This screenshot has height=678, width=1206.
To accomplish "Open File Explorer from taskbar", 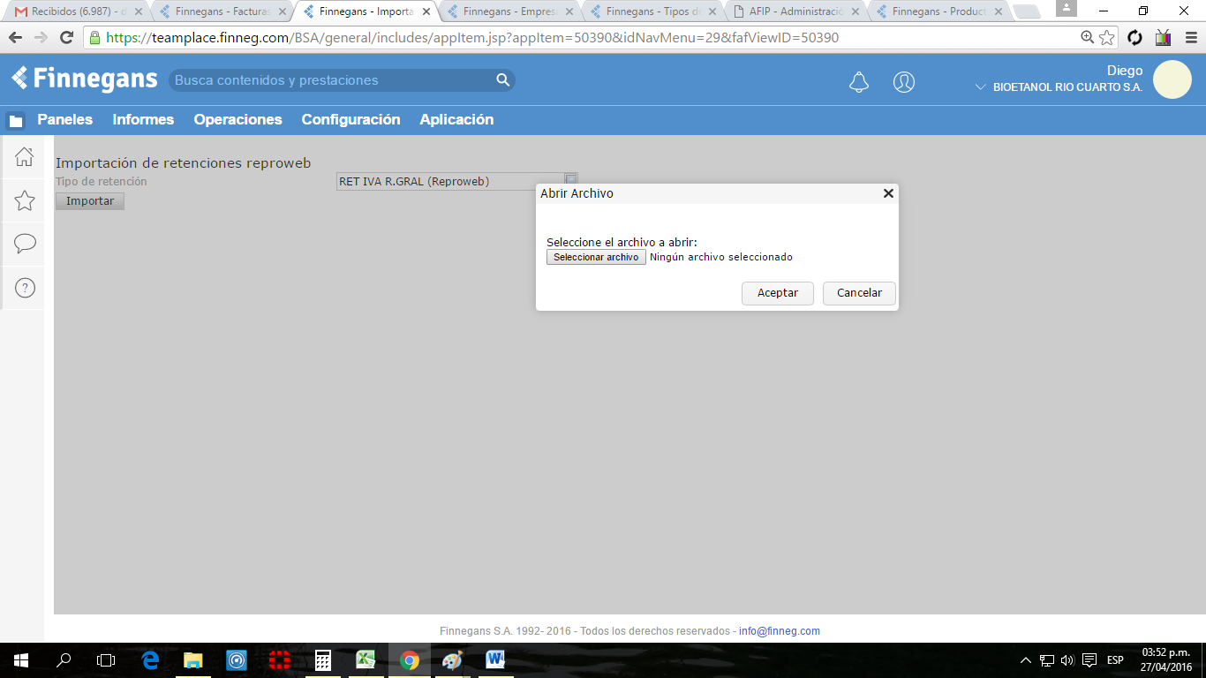I will (x=193, y=660).
